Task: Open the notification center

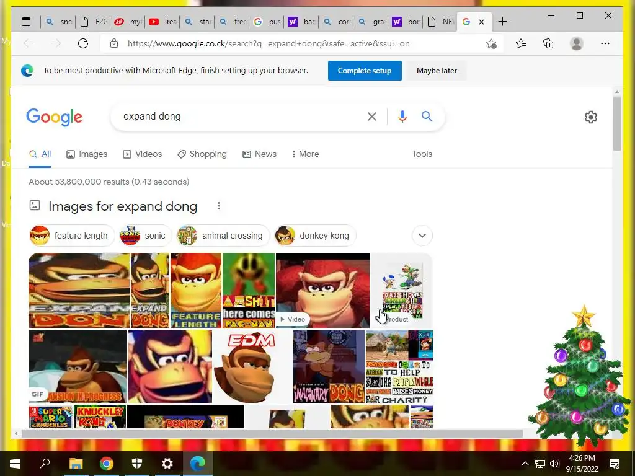Action: (x=615, y=464)
